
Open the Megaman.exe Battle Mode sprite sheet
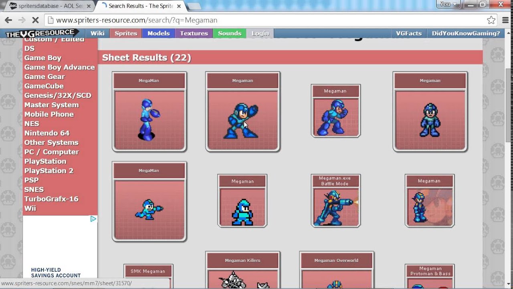[x=336, y=201]
